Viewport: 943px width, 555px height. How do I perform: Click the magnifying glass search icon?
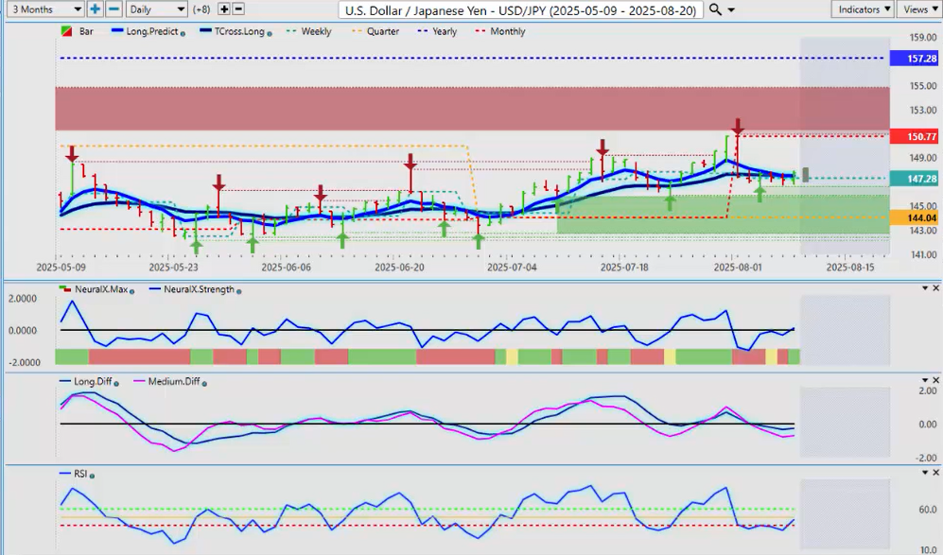(x=715, y=9)
